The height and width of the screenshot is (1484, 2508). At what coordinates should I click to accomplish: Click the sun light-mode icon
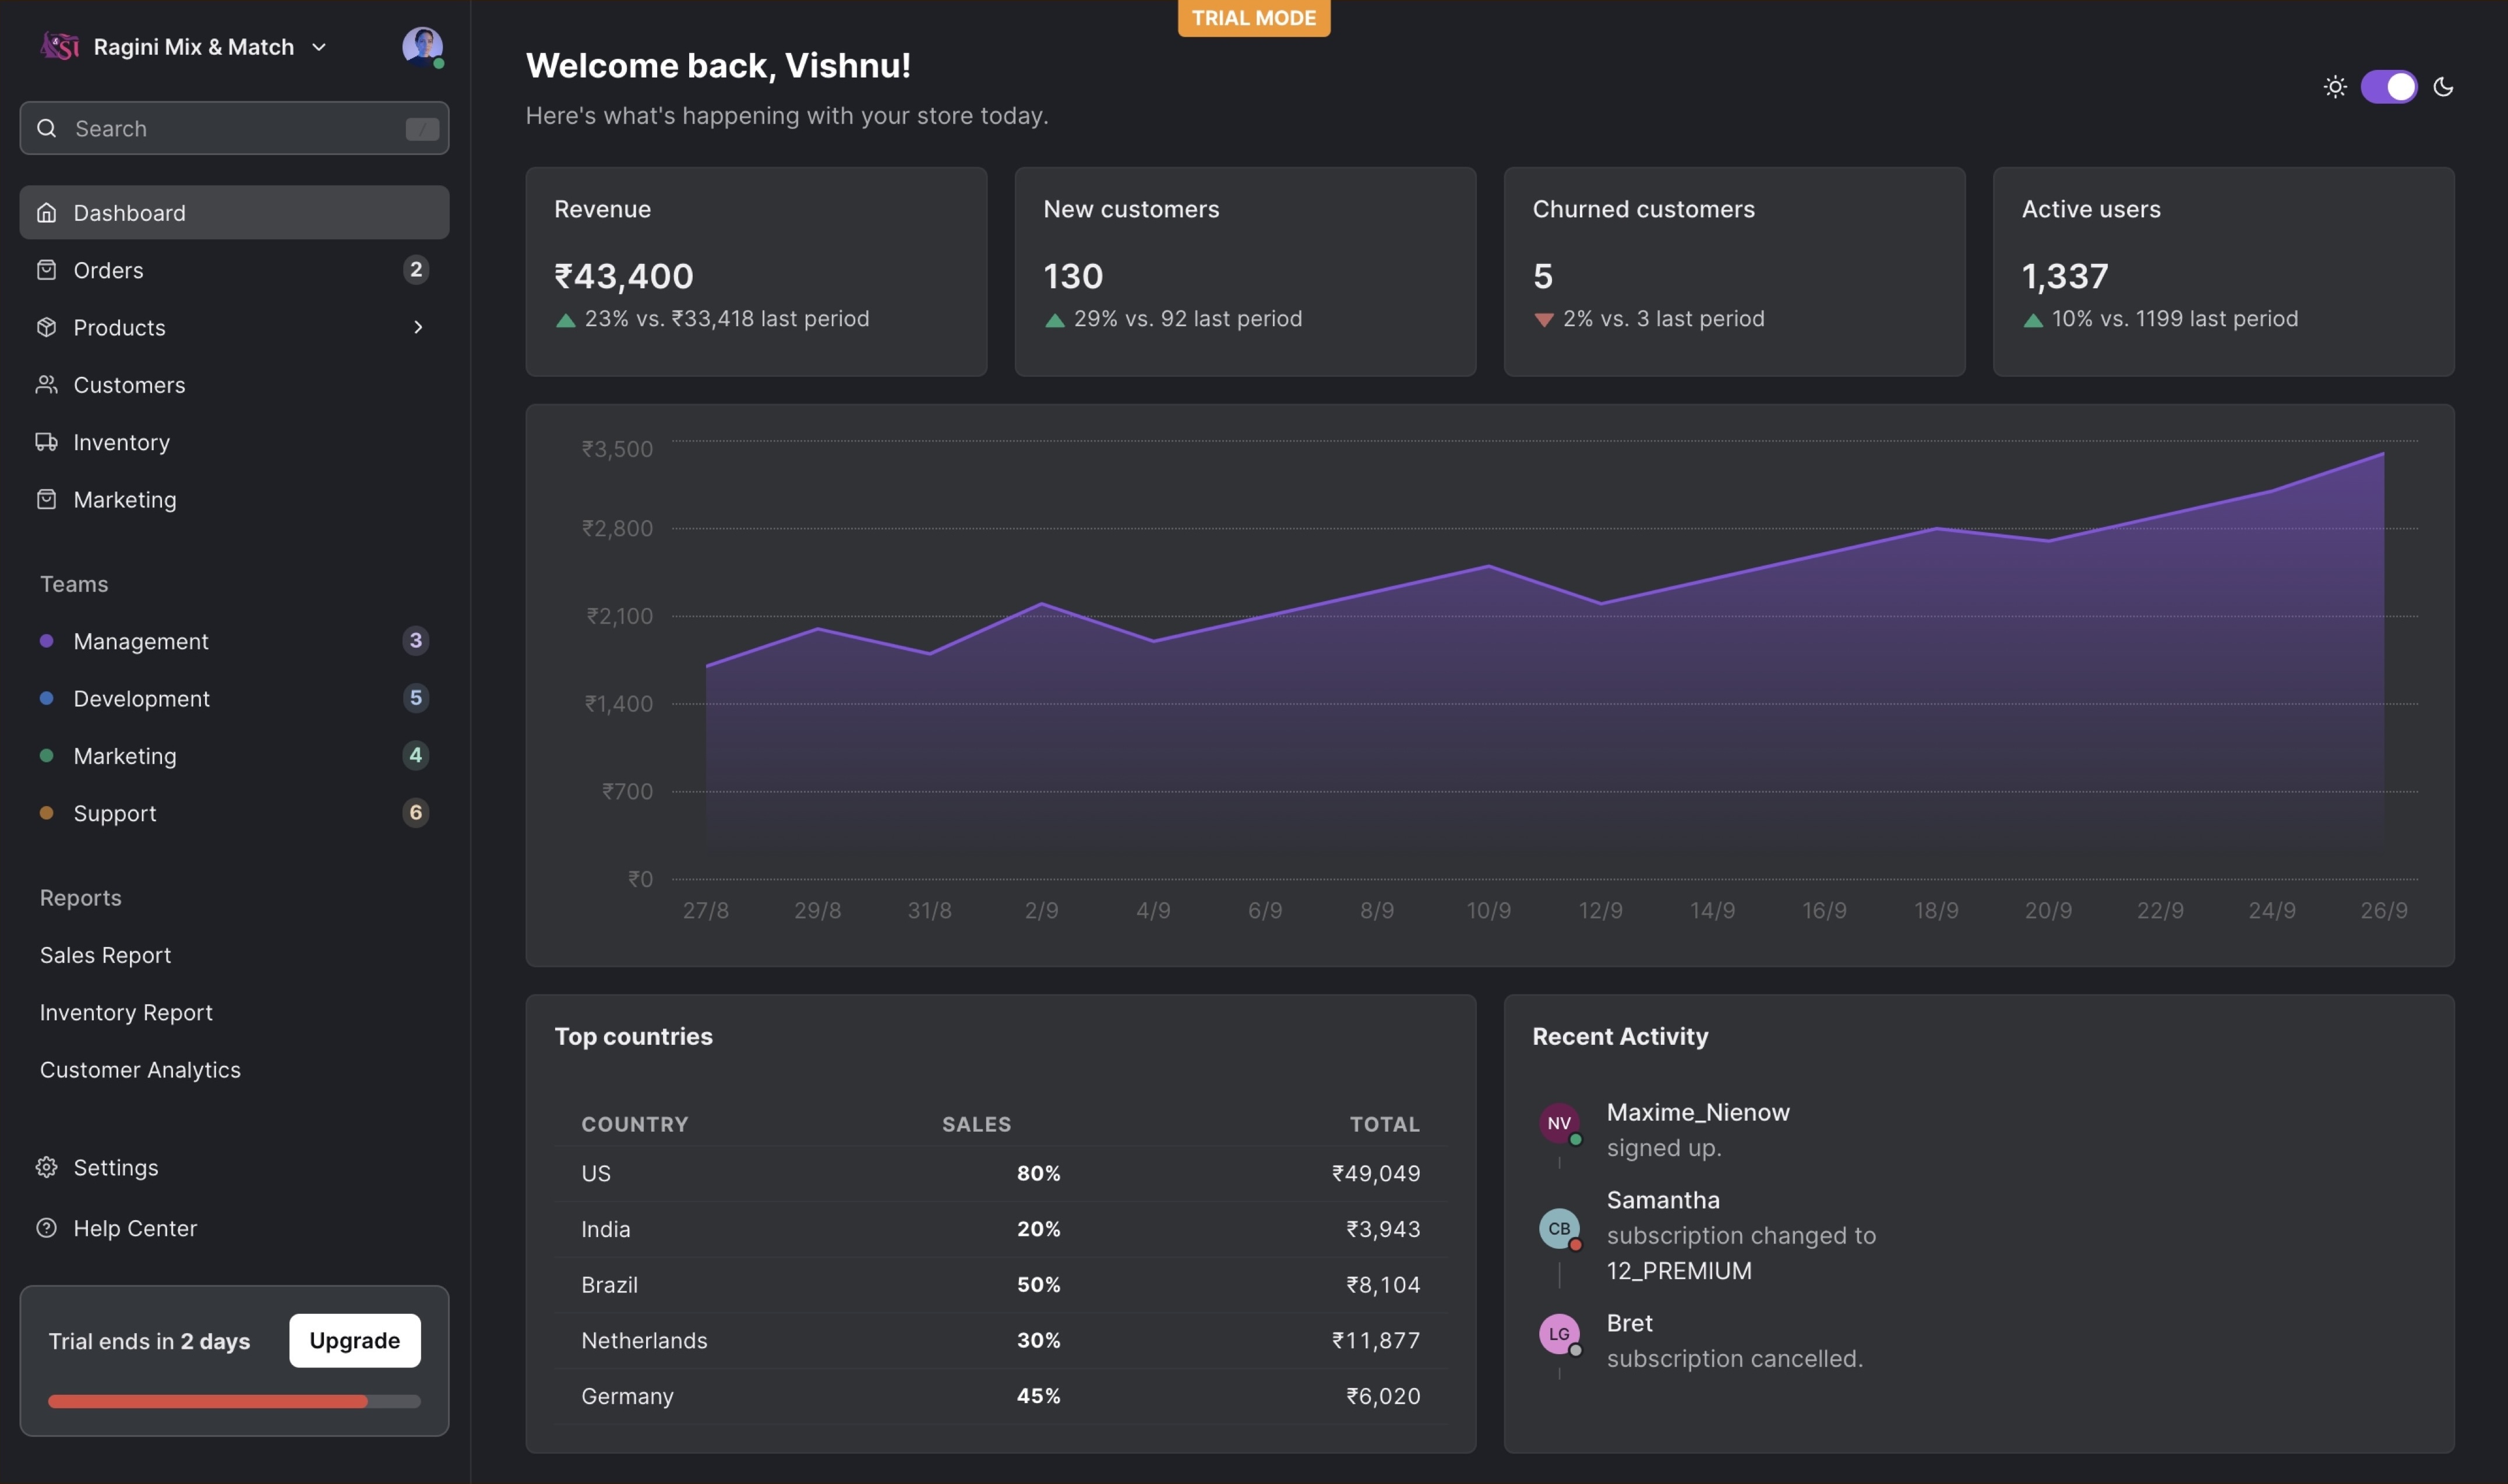pyautogui.click(x=2335, y=87)
